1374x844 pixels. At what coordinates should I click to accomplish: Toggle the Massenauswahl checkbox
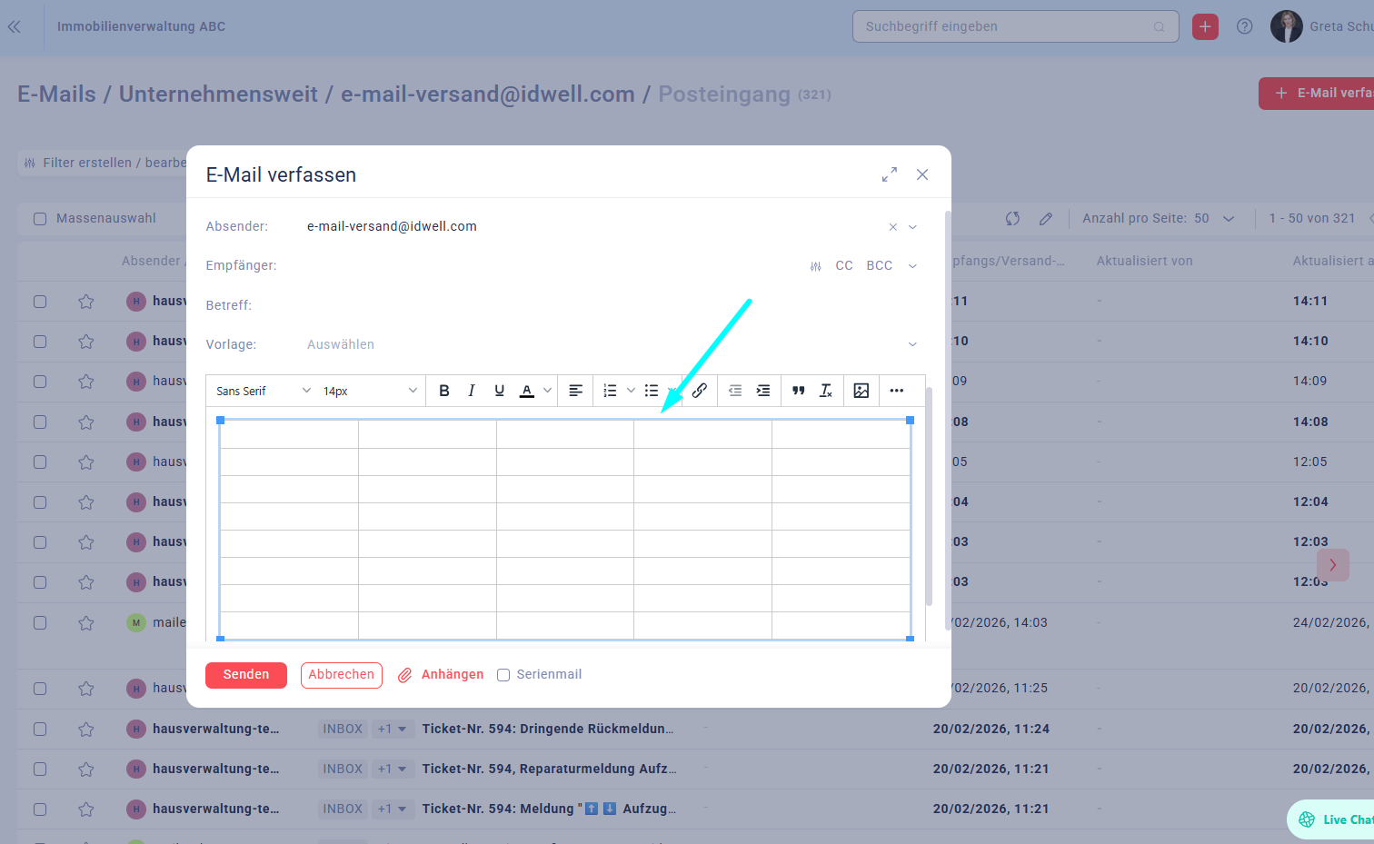(40, 219)
